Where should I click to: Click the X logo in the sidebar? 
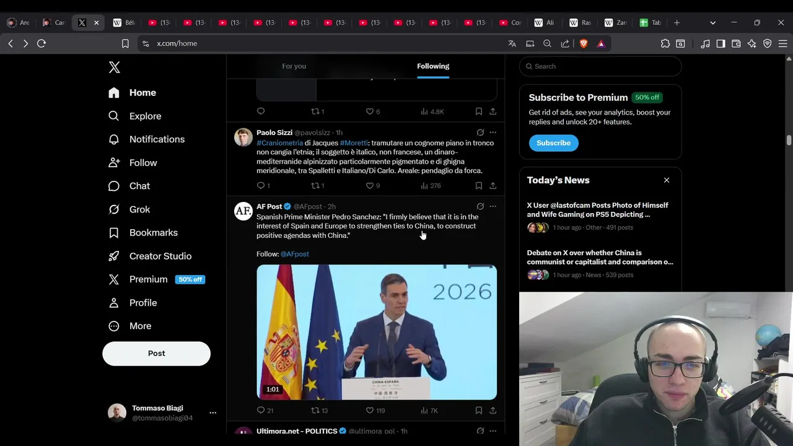tap(114, 68)
